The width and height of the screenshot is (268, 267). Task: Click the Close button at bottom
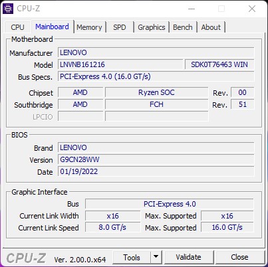(239, 257)
